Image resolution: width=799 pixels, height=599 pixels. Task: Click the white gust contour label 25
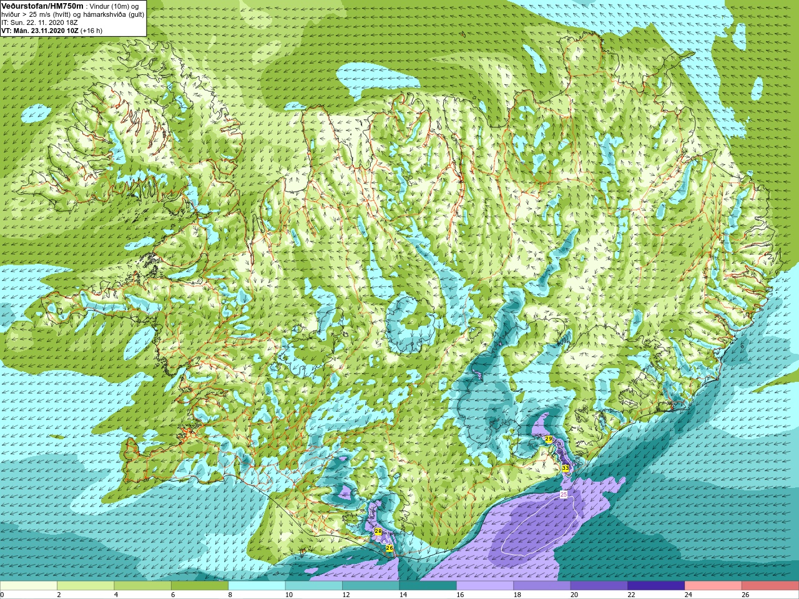pyautogui.click(x=563, y=495)
